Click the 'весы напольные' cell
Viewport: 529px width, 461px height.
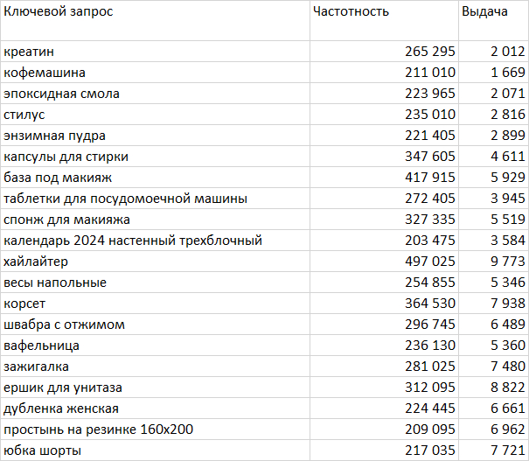[x=55, y=283]
